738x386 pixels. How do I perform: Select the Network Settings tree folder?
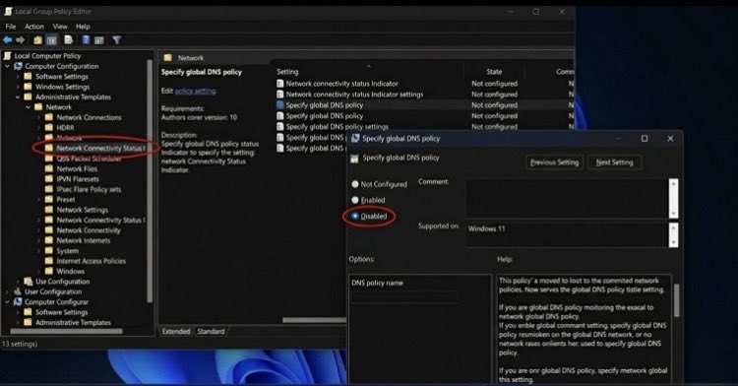point(83,210)
